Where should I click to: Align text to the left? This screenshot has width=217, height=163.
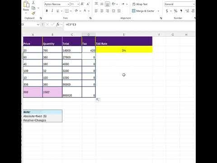(96, 11)
